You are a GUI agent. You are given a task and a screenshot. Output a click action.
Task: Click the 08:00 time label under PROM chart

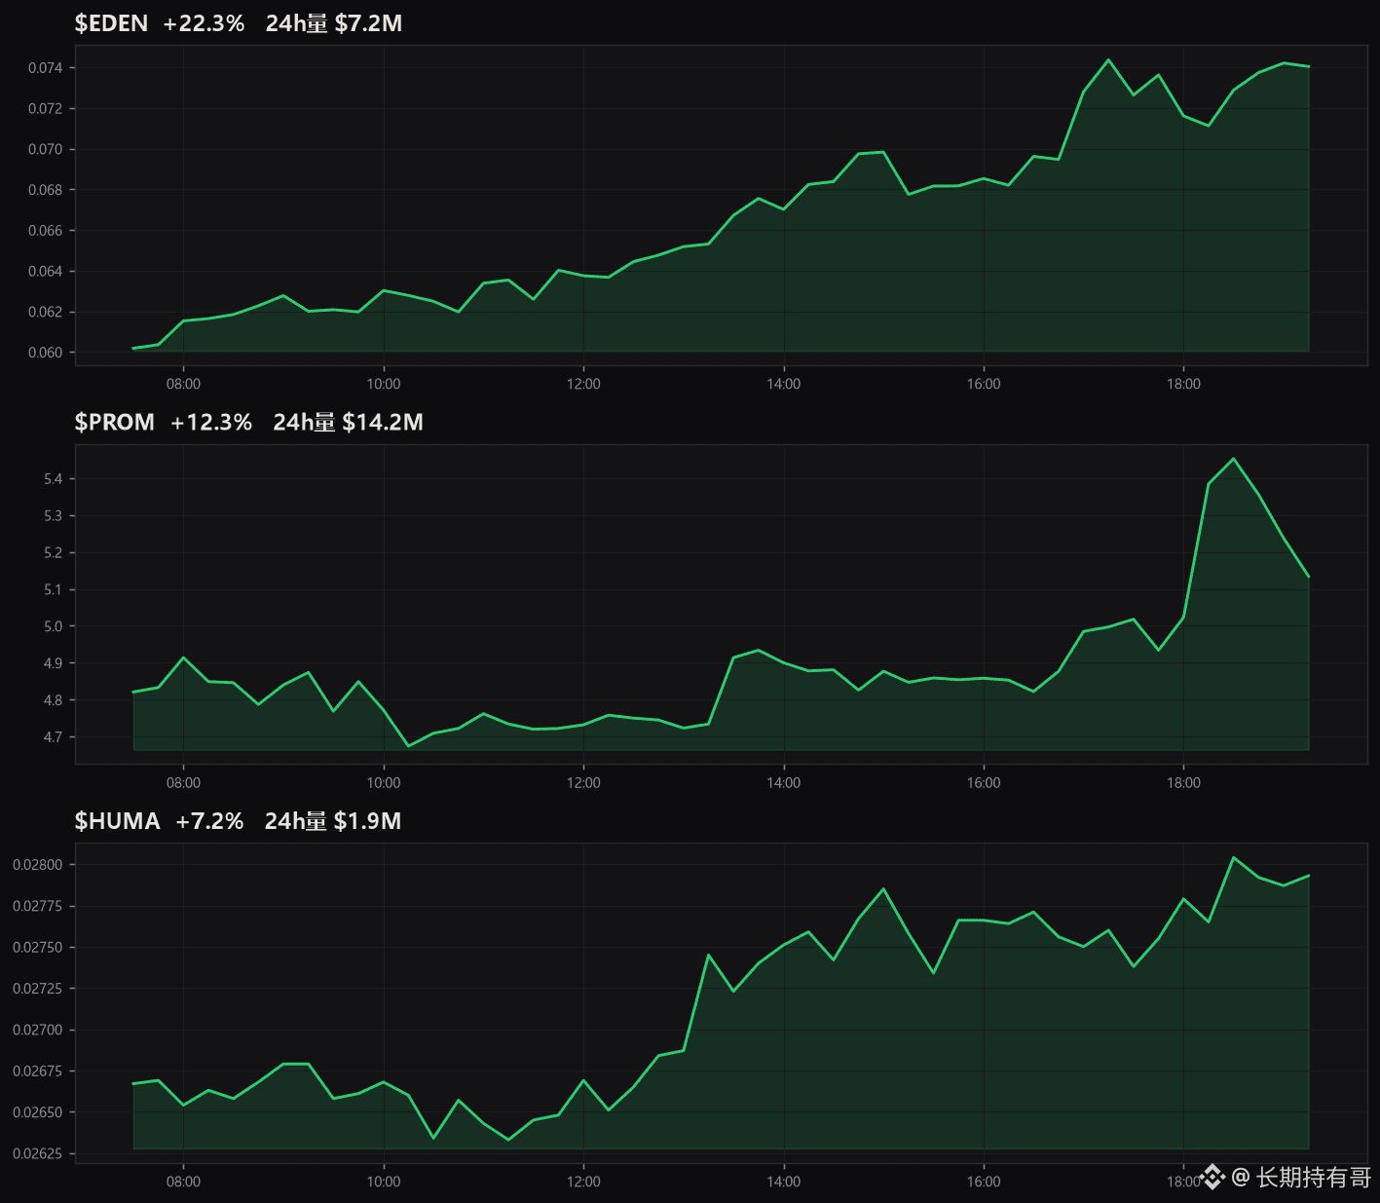183,782
